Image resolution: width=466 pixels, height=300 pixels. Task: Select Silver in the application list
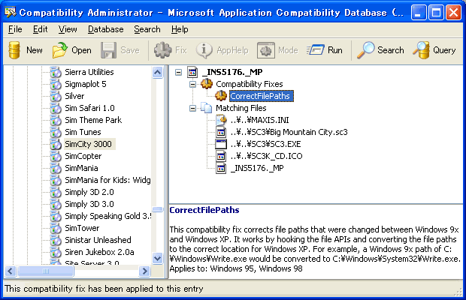(74, 96)
